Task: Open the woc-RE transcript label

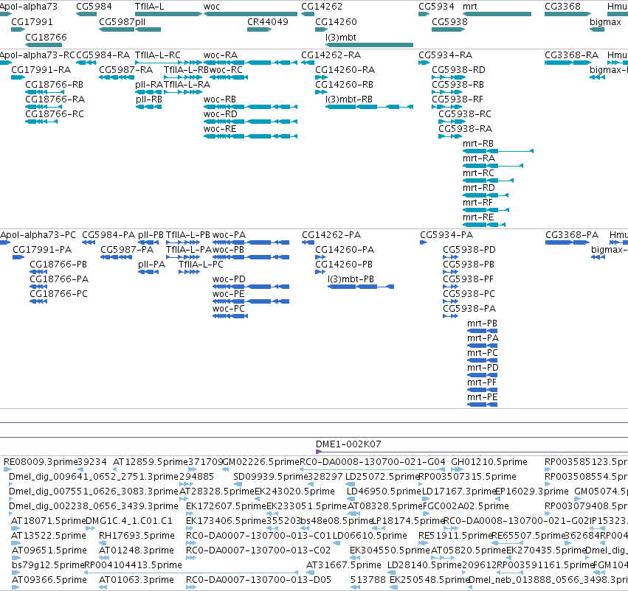Action: (x=220, y=129)
